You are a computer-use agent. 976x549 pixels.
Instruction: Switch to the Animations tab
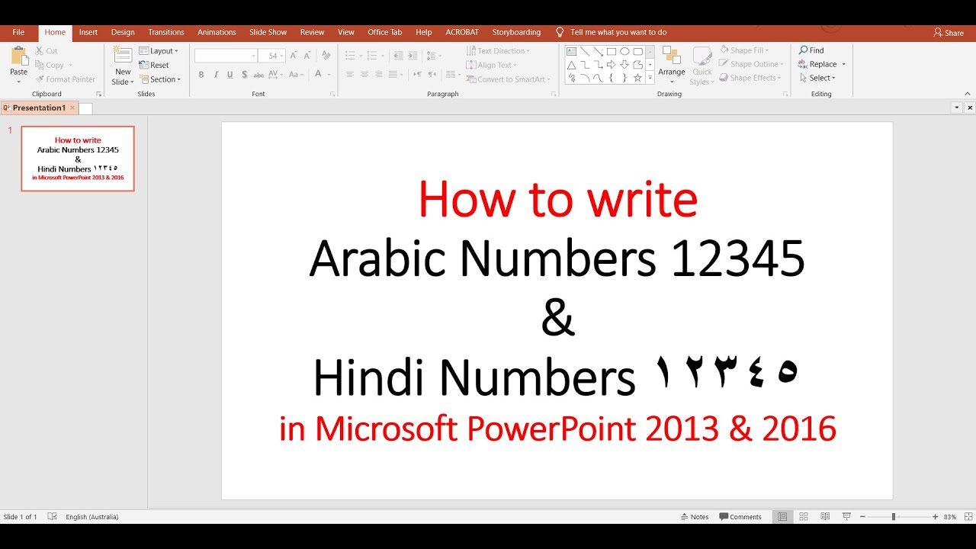[x=217, y=32]
